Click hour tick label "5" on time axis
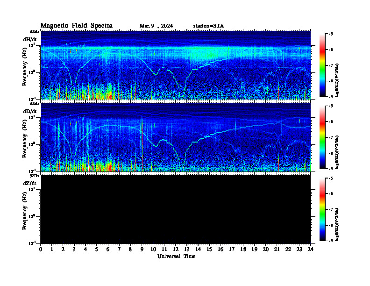Image resolution: width=370 pixels, height=286 pixels. [97, 249]
